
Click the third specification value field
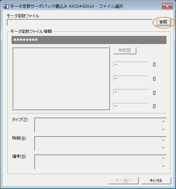point(131,92)
